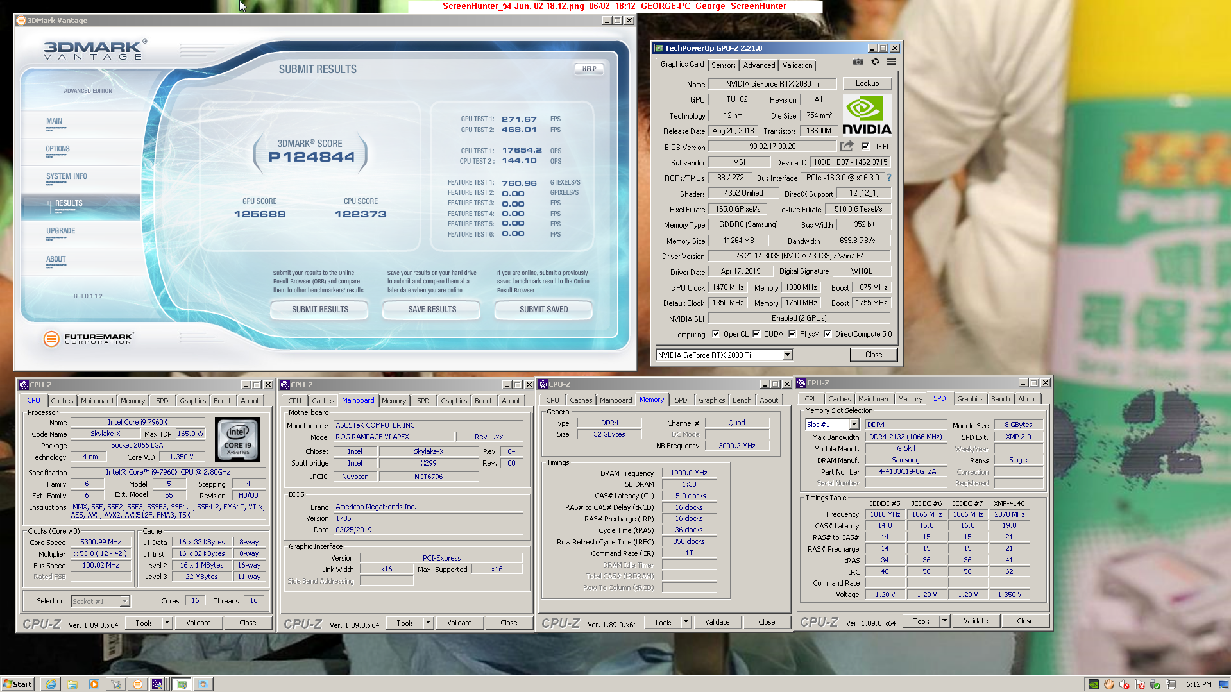Open the GPU-Z hamburger menu icon
Image resolution: width=1231 pixels, height=692 pixels.
[x=891, y=62]
